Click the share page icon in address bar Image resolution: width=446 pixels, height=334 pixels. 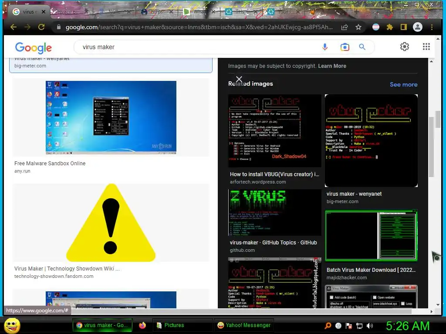[x=345, y=27]
